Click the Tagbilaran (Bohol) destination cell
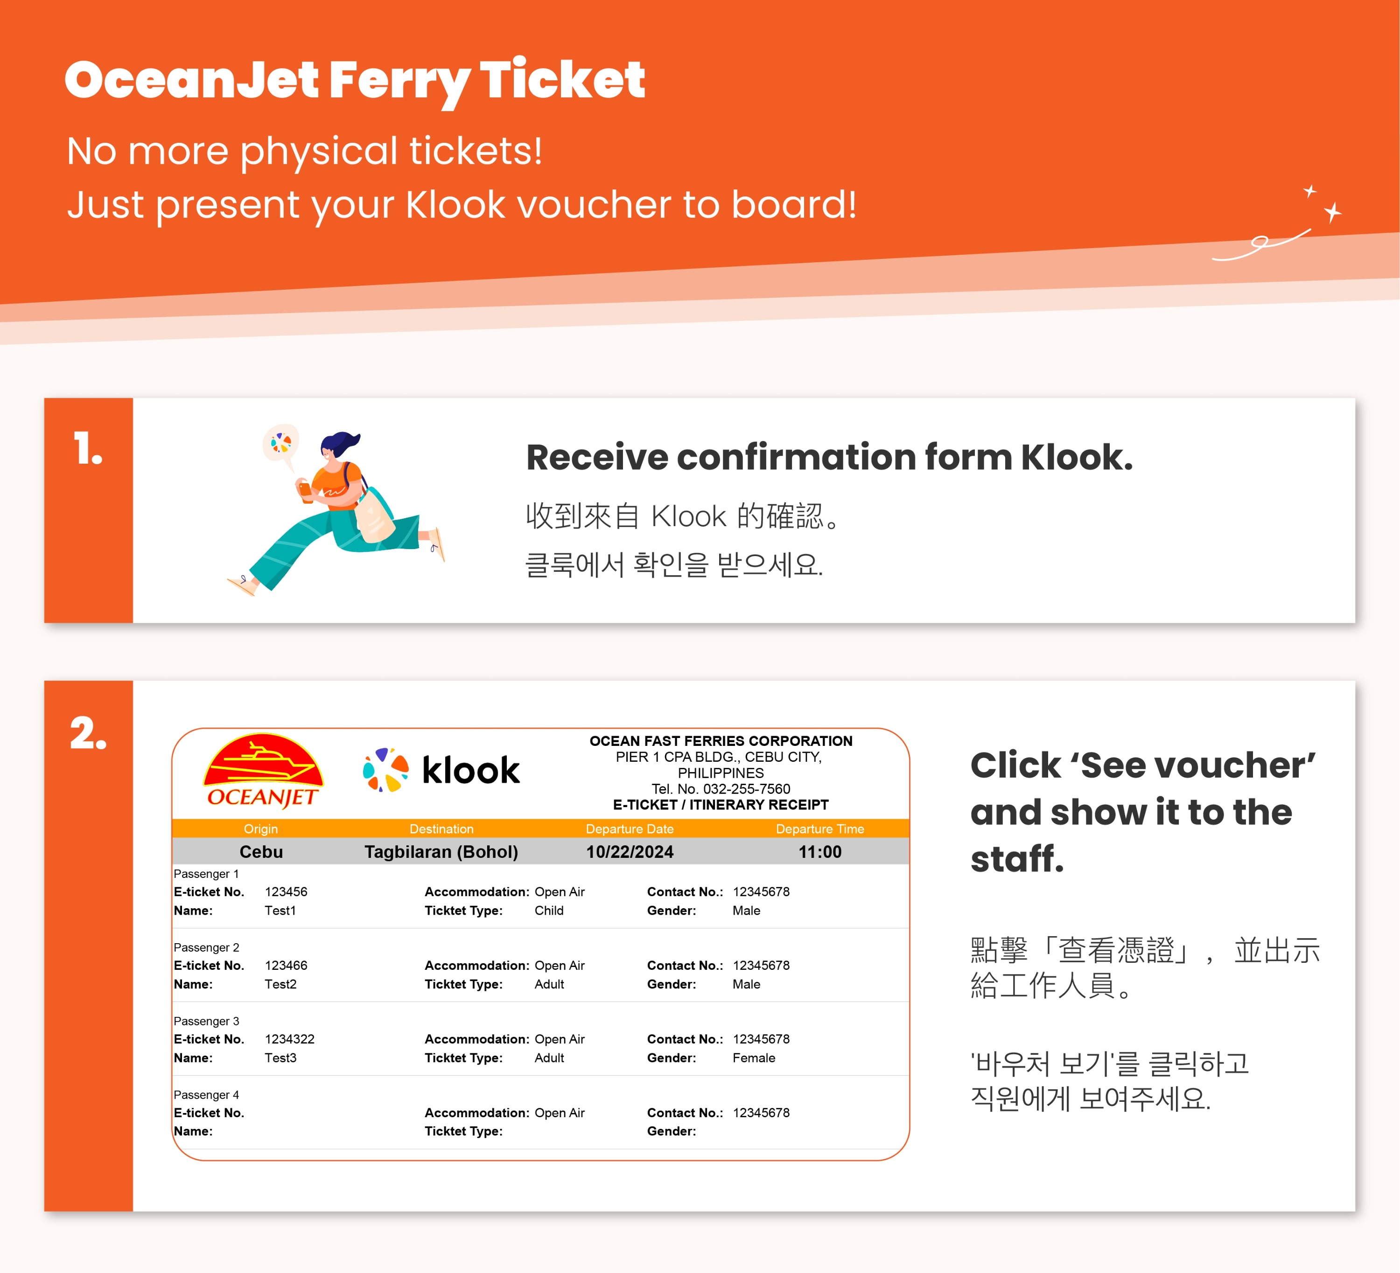1400x1273 pixels. pos(441,852)
